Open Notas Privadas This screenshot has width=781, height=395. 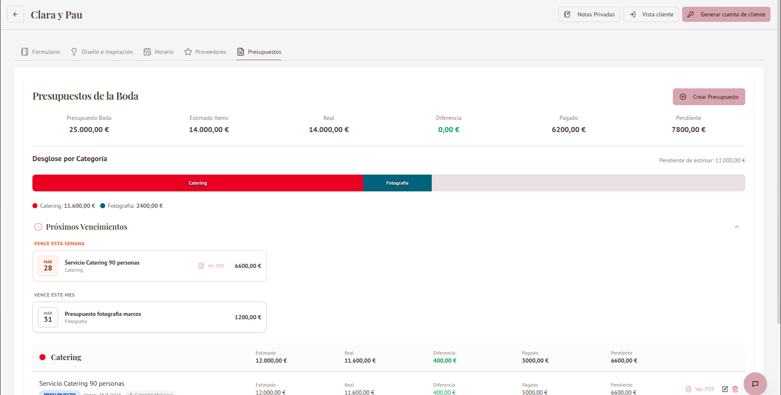pyautogui.click(x=589, y=14)
